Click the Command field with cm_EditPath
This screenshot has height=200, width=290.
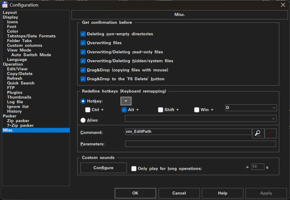pyautogui.click(x=188, y=132)
